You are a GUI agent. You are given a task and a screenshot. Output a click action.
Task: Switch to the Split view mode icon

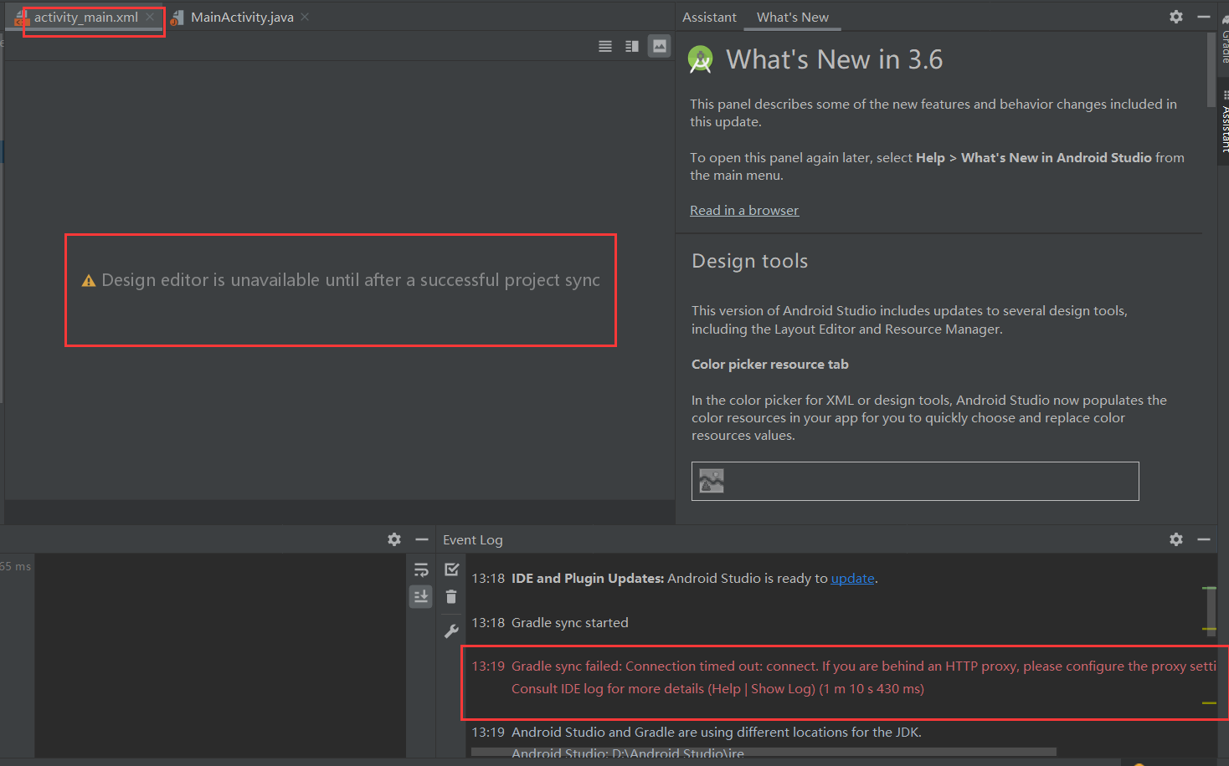pos(632,47)
